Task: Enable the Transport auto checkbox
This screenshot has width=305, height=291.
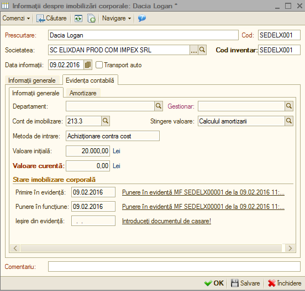Action: click(99, 65)
